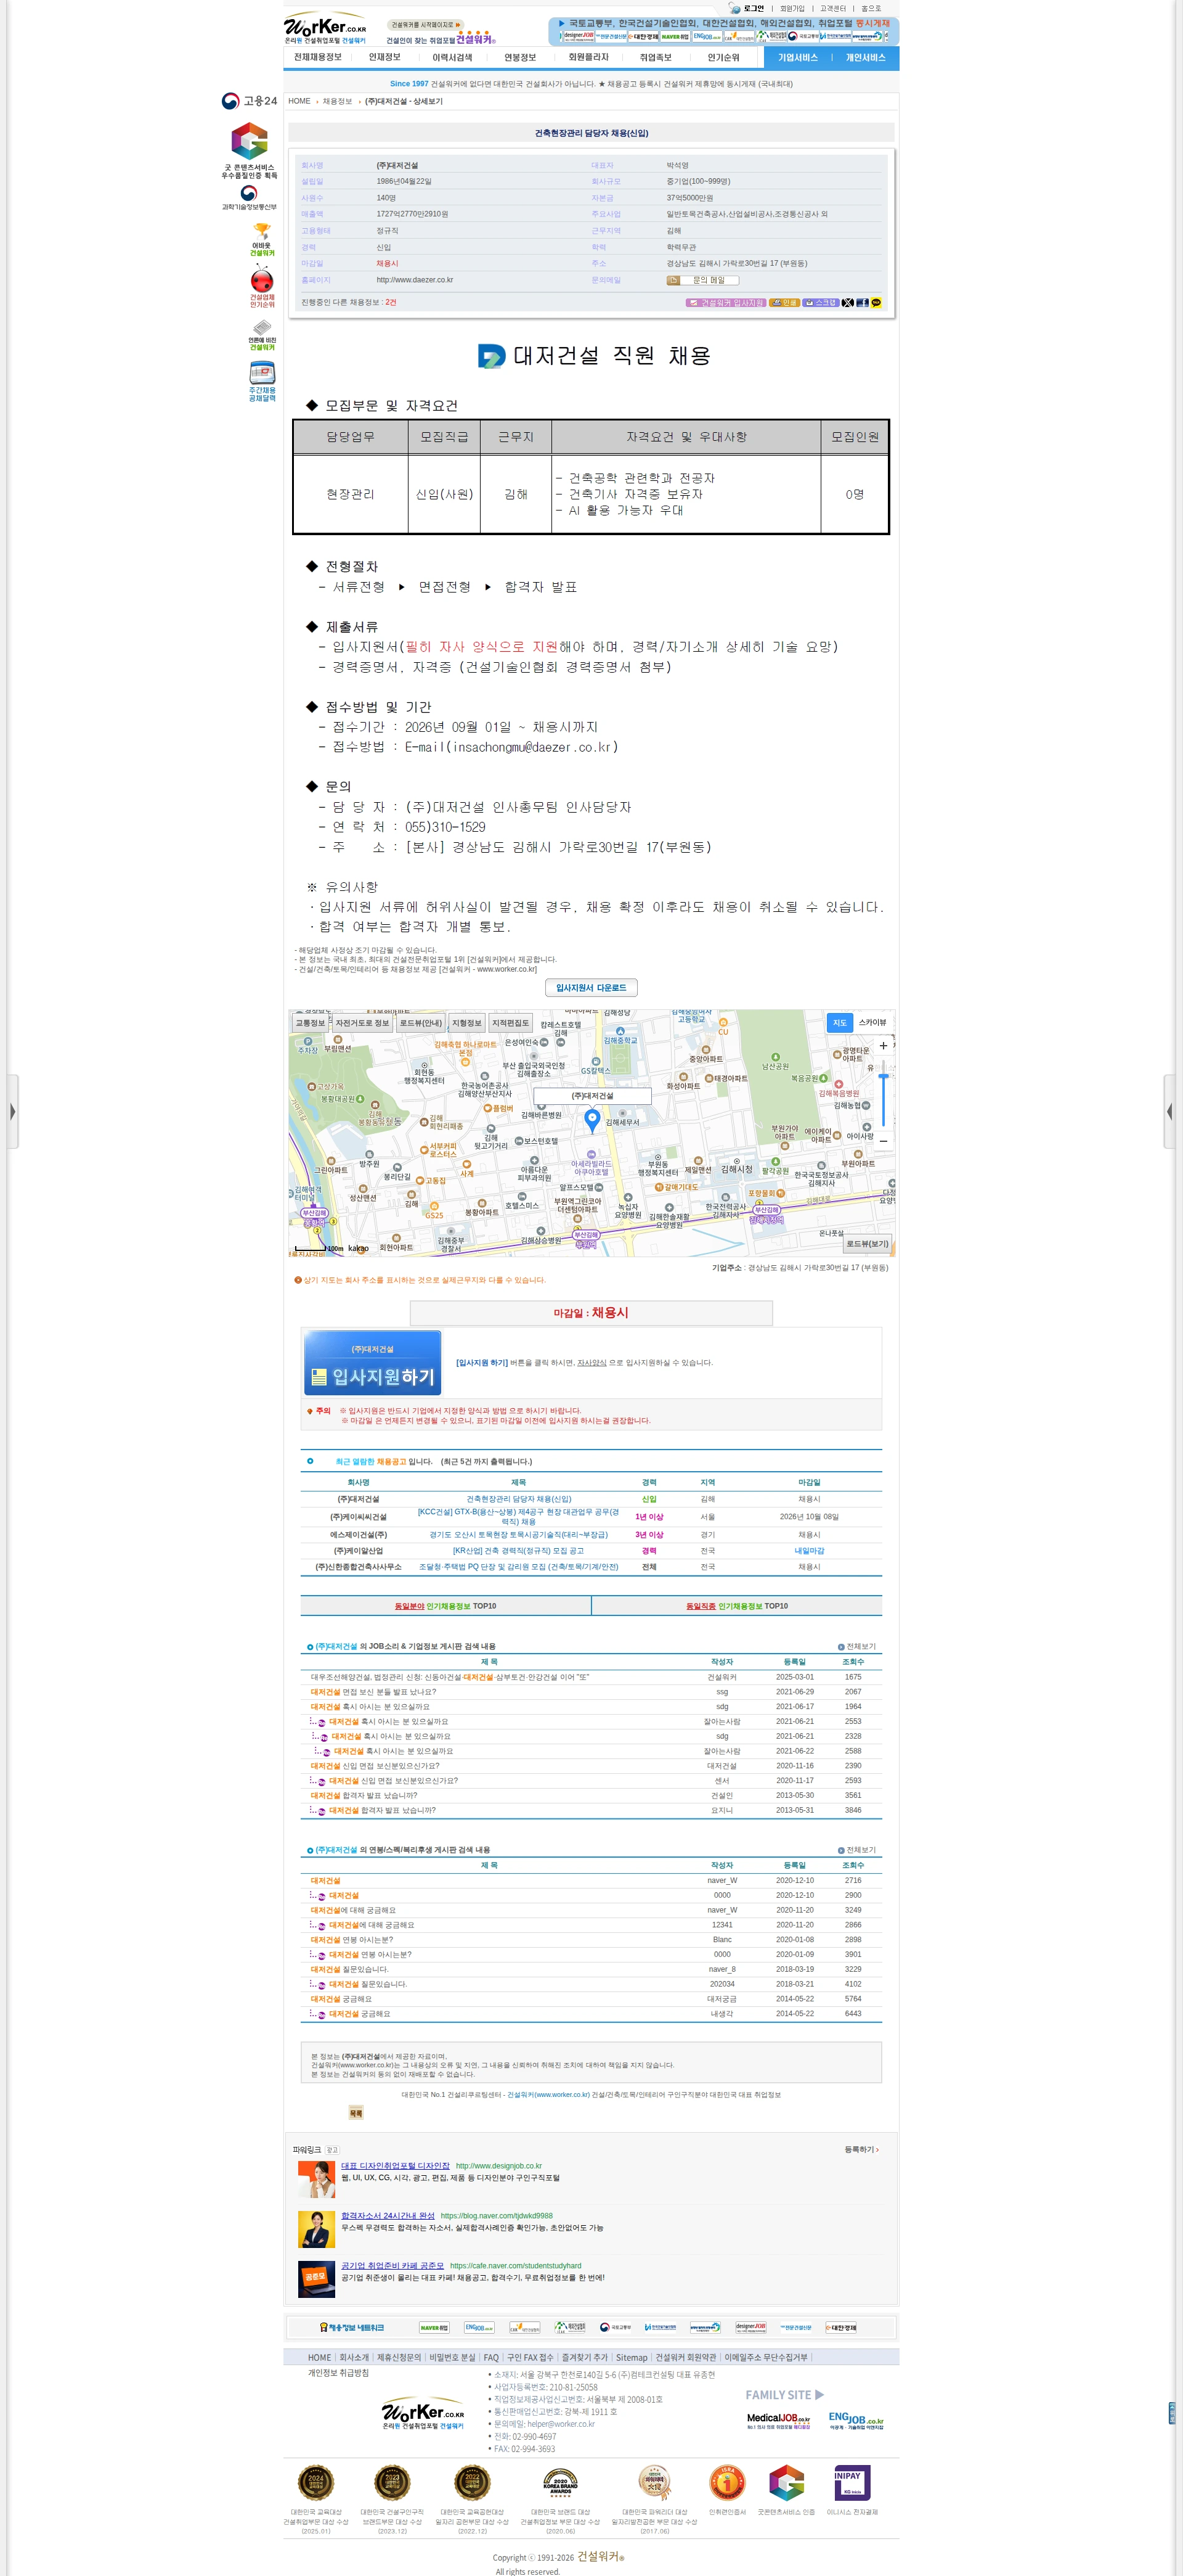This screenshot has height=2576, width=1183.
Task: Click 전체보기 for 연봉/스펙 board
Action: (856, 1850)
